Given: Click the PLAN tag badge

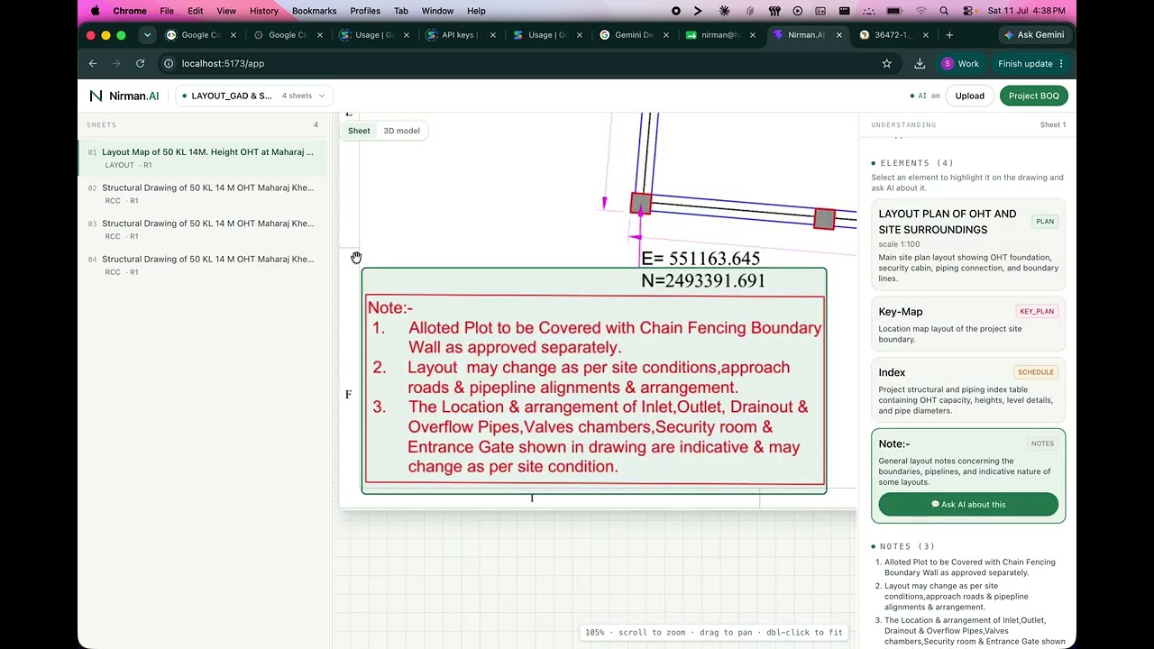Looking at the screenshot, I should [1045, 221].
